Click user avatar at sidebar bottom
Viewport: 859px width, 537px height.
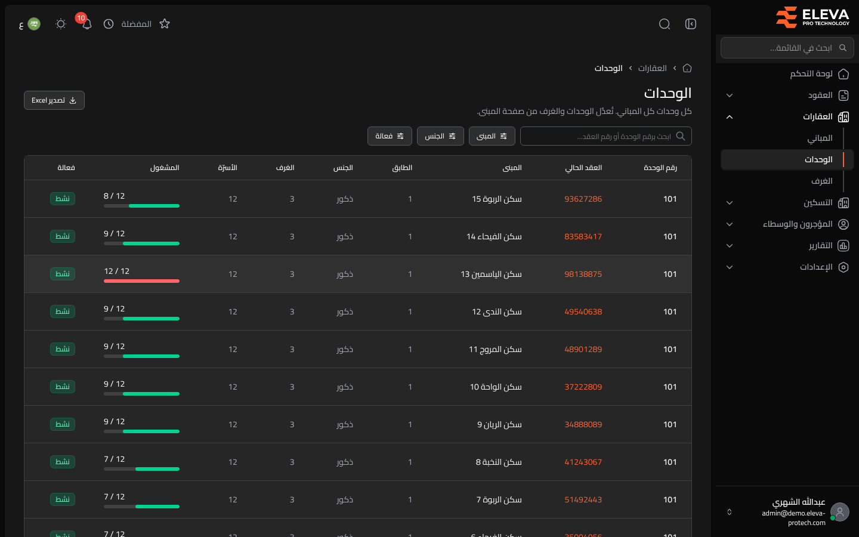(840, 512)
